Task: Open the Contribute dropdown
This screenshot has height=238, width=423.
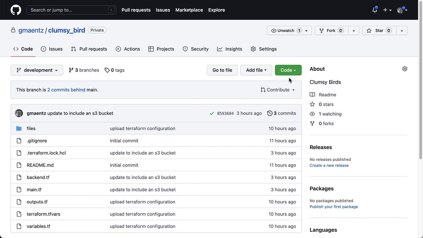Action: coord(278,90)
